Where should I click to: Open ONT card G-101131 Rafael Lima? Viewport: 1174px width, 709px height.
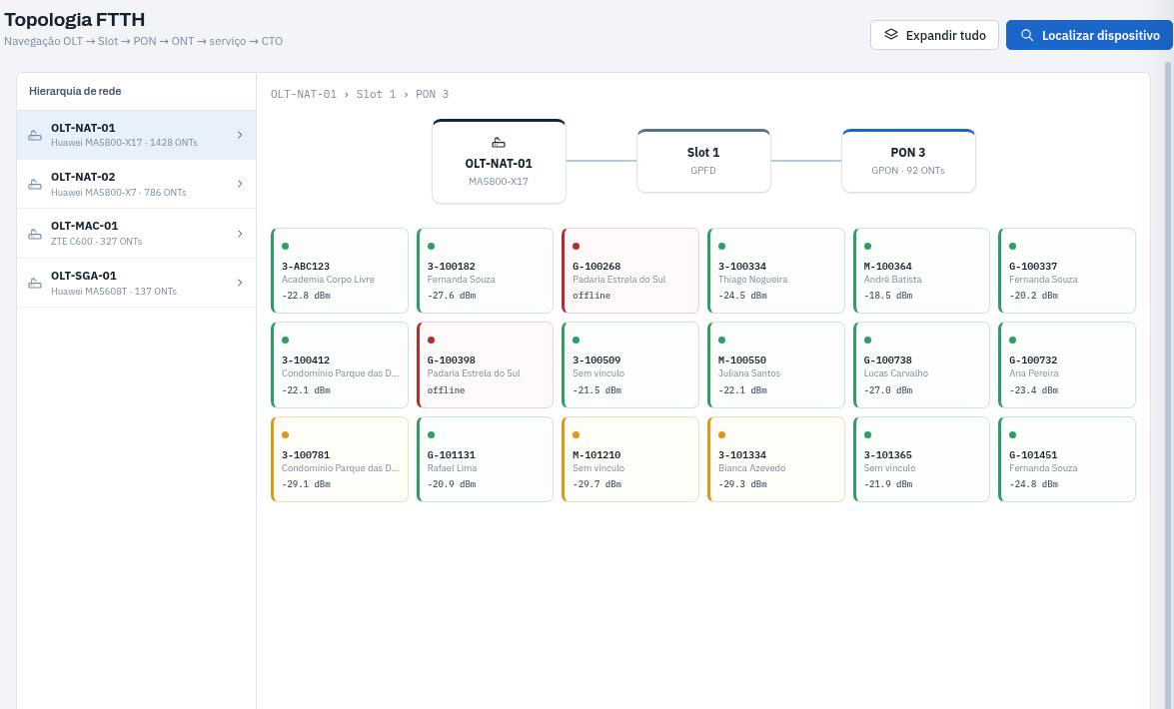tap(485, 459)
